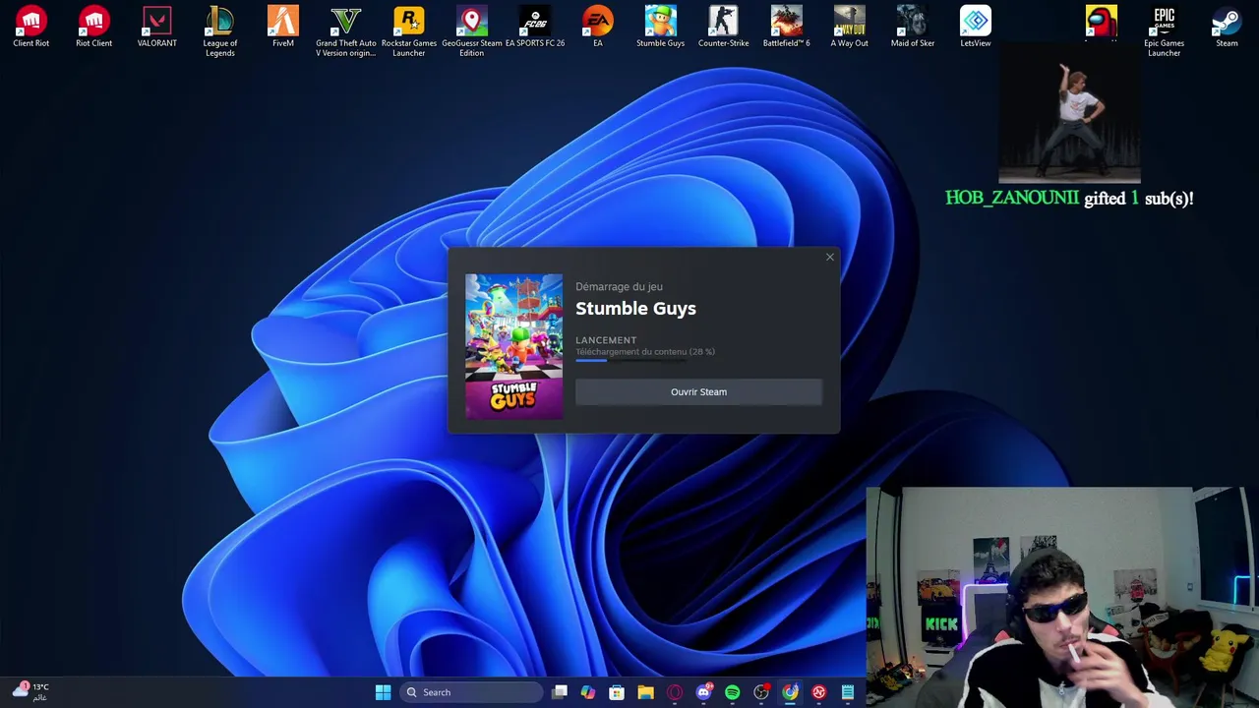Click the taskbar Search box
Screen dimensions: 1259x708
point(472,692)
